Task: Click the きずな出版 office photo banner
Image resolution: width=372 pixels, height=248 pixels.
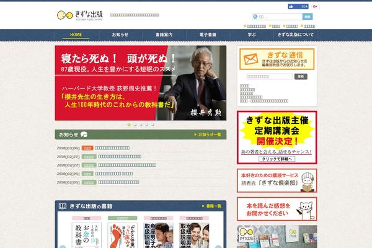Action: 277,237
